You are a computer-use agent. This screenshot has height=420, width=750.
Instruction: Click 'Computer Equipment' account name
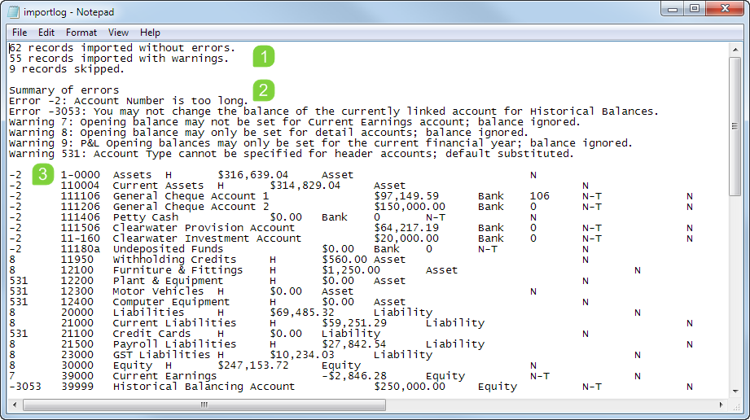coord(171,301)
